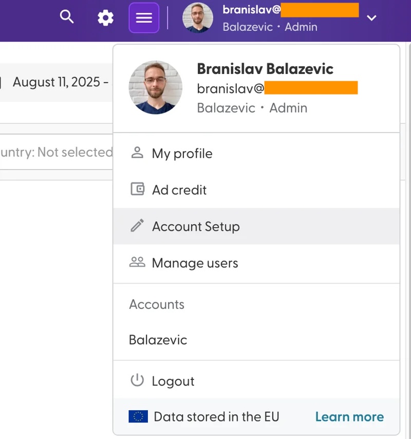This screenshot has width=411, height=439.
Task: Select My profile menu item
Action: coord(256,153)
